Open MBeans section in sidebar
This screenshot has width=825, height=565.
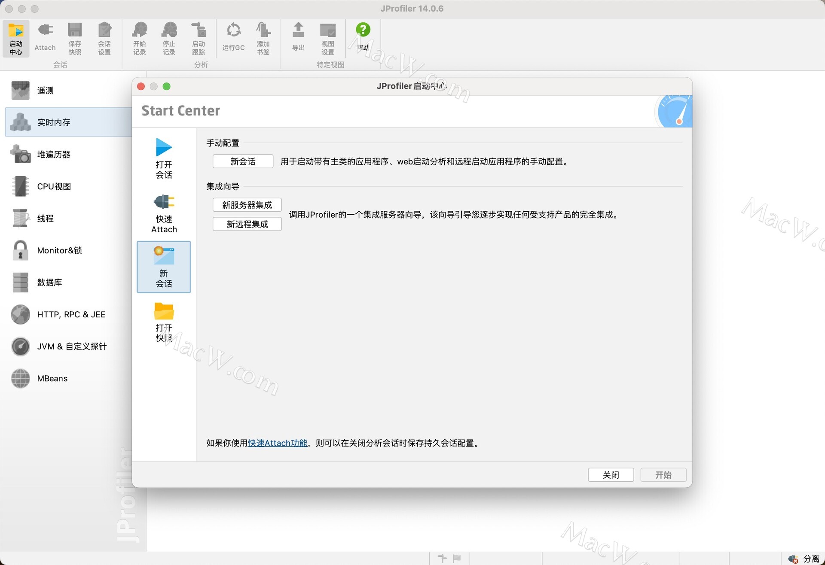pos(69,378)
